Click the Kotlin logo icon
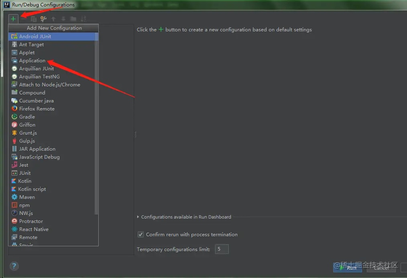The width and height of the screenshot is (407, 278). click(x=14, y=181)
